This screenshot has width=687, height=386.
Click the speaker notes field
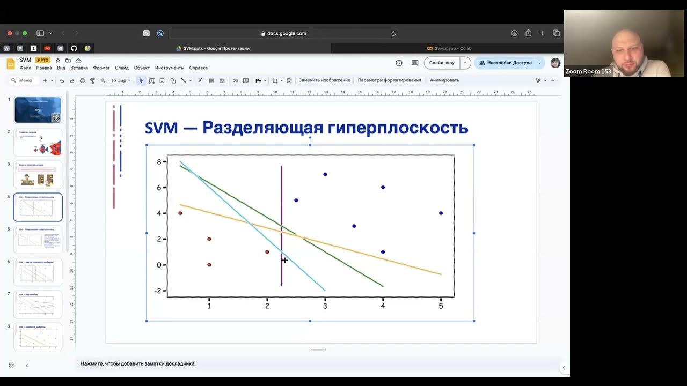coord(319,363)
